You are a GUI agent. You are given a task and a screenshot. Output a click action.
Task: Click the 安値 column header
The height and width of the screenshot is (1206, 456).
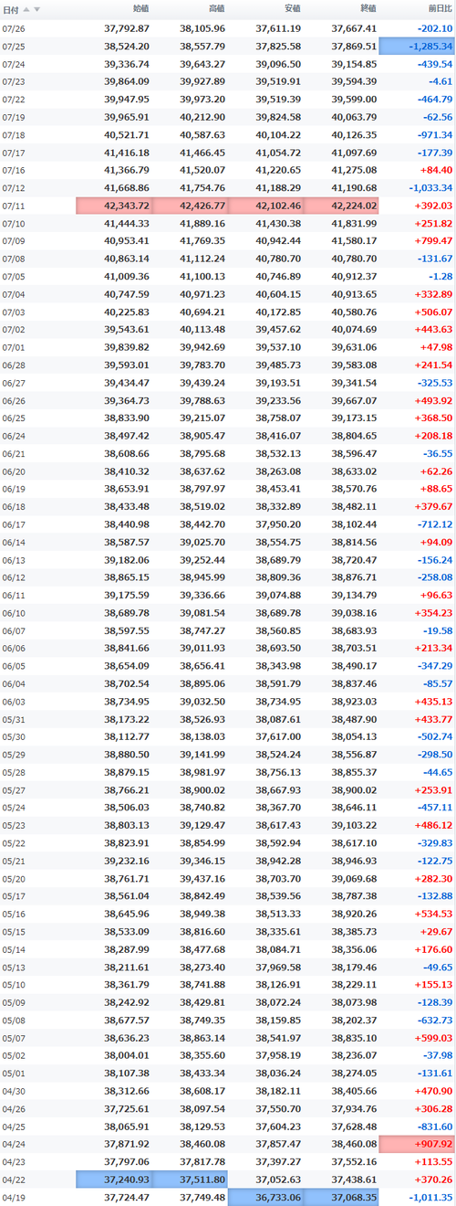[x=292, y=9]
